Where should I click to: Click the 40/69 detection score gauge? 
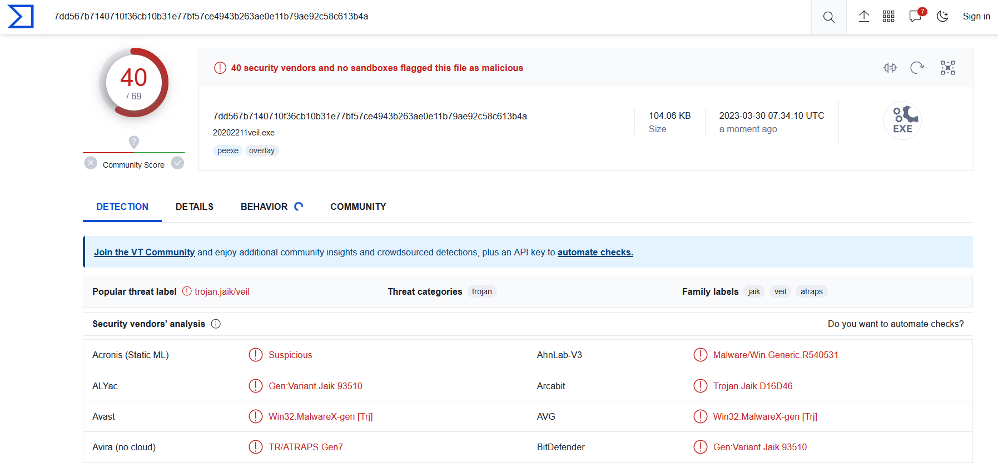pos(133,82)
